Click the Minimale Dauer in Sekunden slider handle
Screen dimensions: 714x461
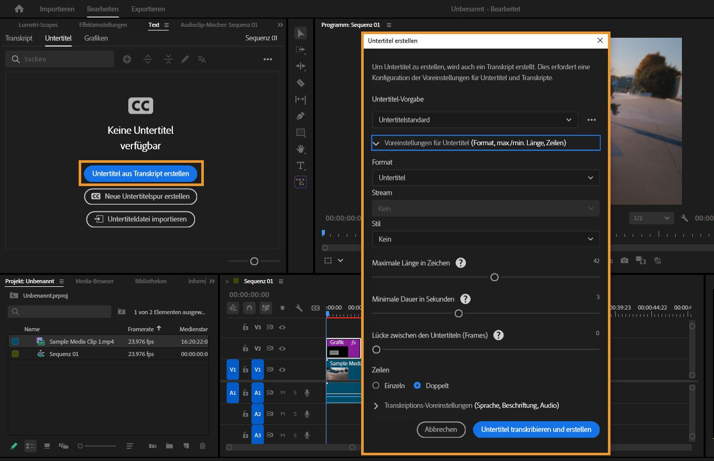[458, 314]
